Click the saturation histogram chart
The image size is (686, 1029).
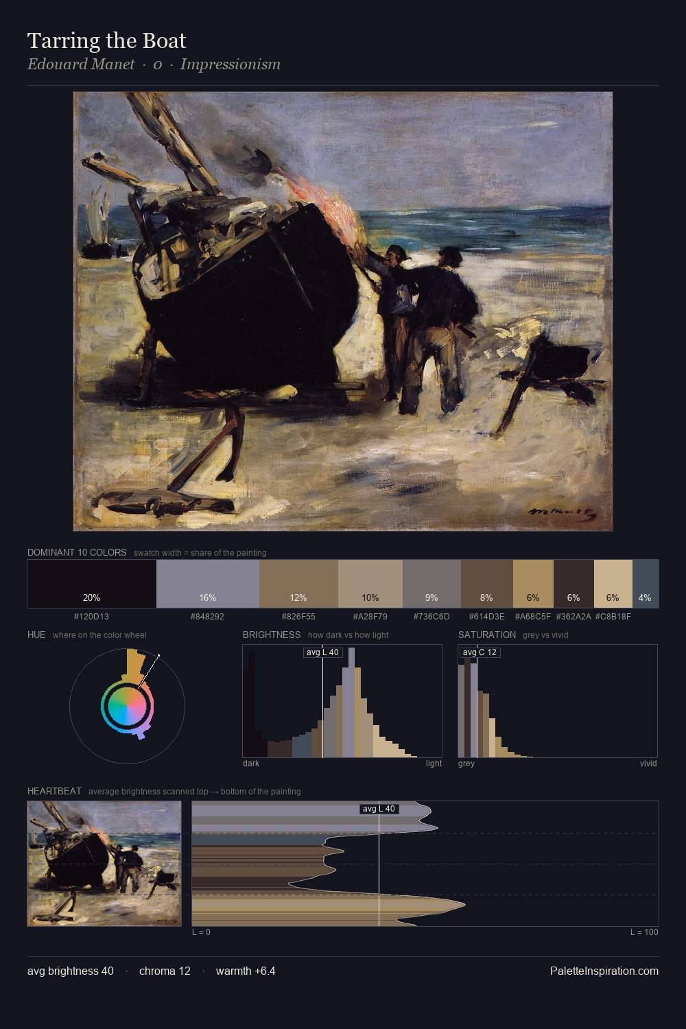coord(558,701)
